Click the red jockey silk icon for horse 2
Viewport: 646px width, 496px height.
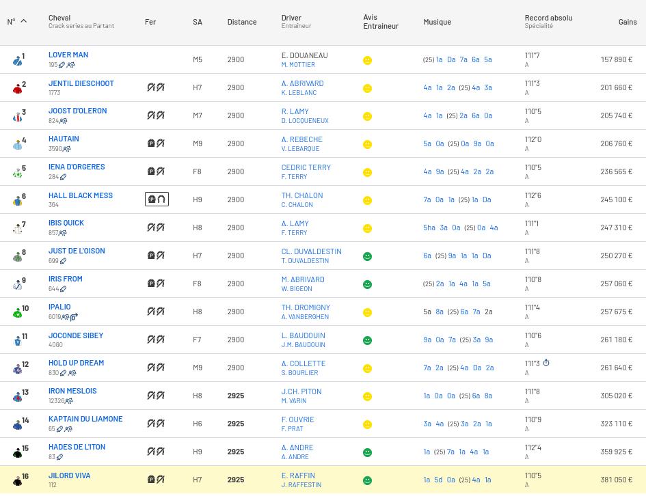[x=18, y=88]
